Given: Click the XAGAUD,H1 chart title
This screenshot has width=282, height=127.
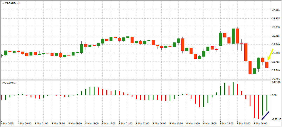Looking at the screenshot, I should [x=12, y=3].
